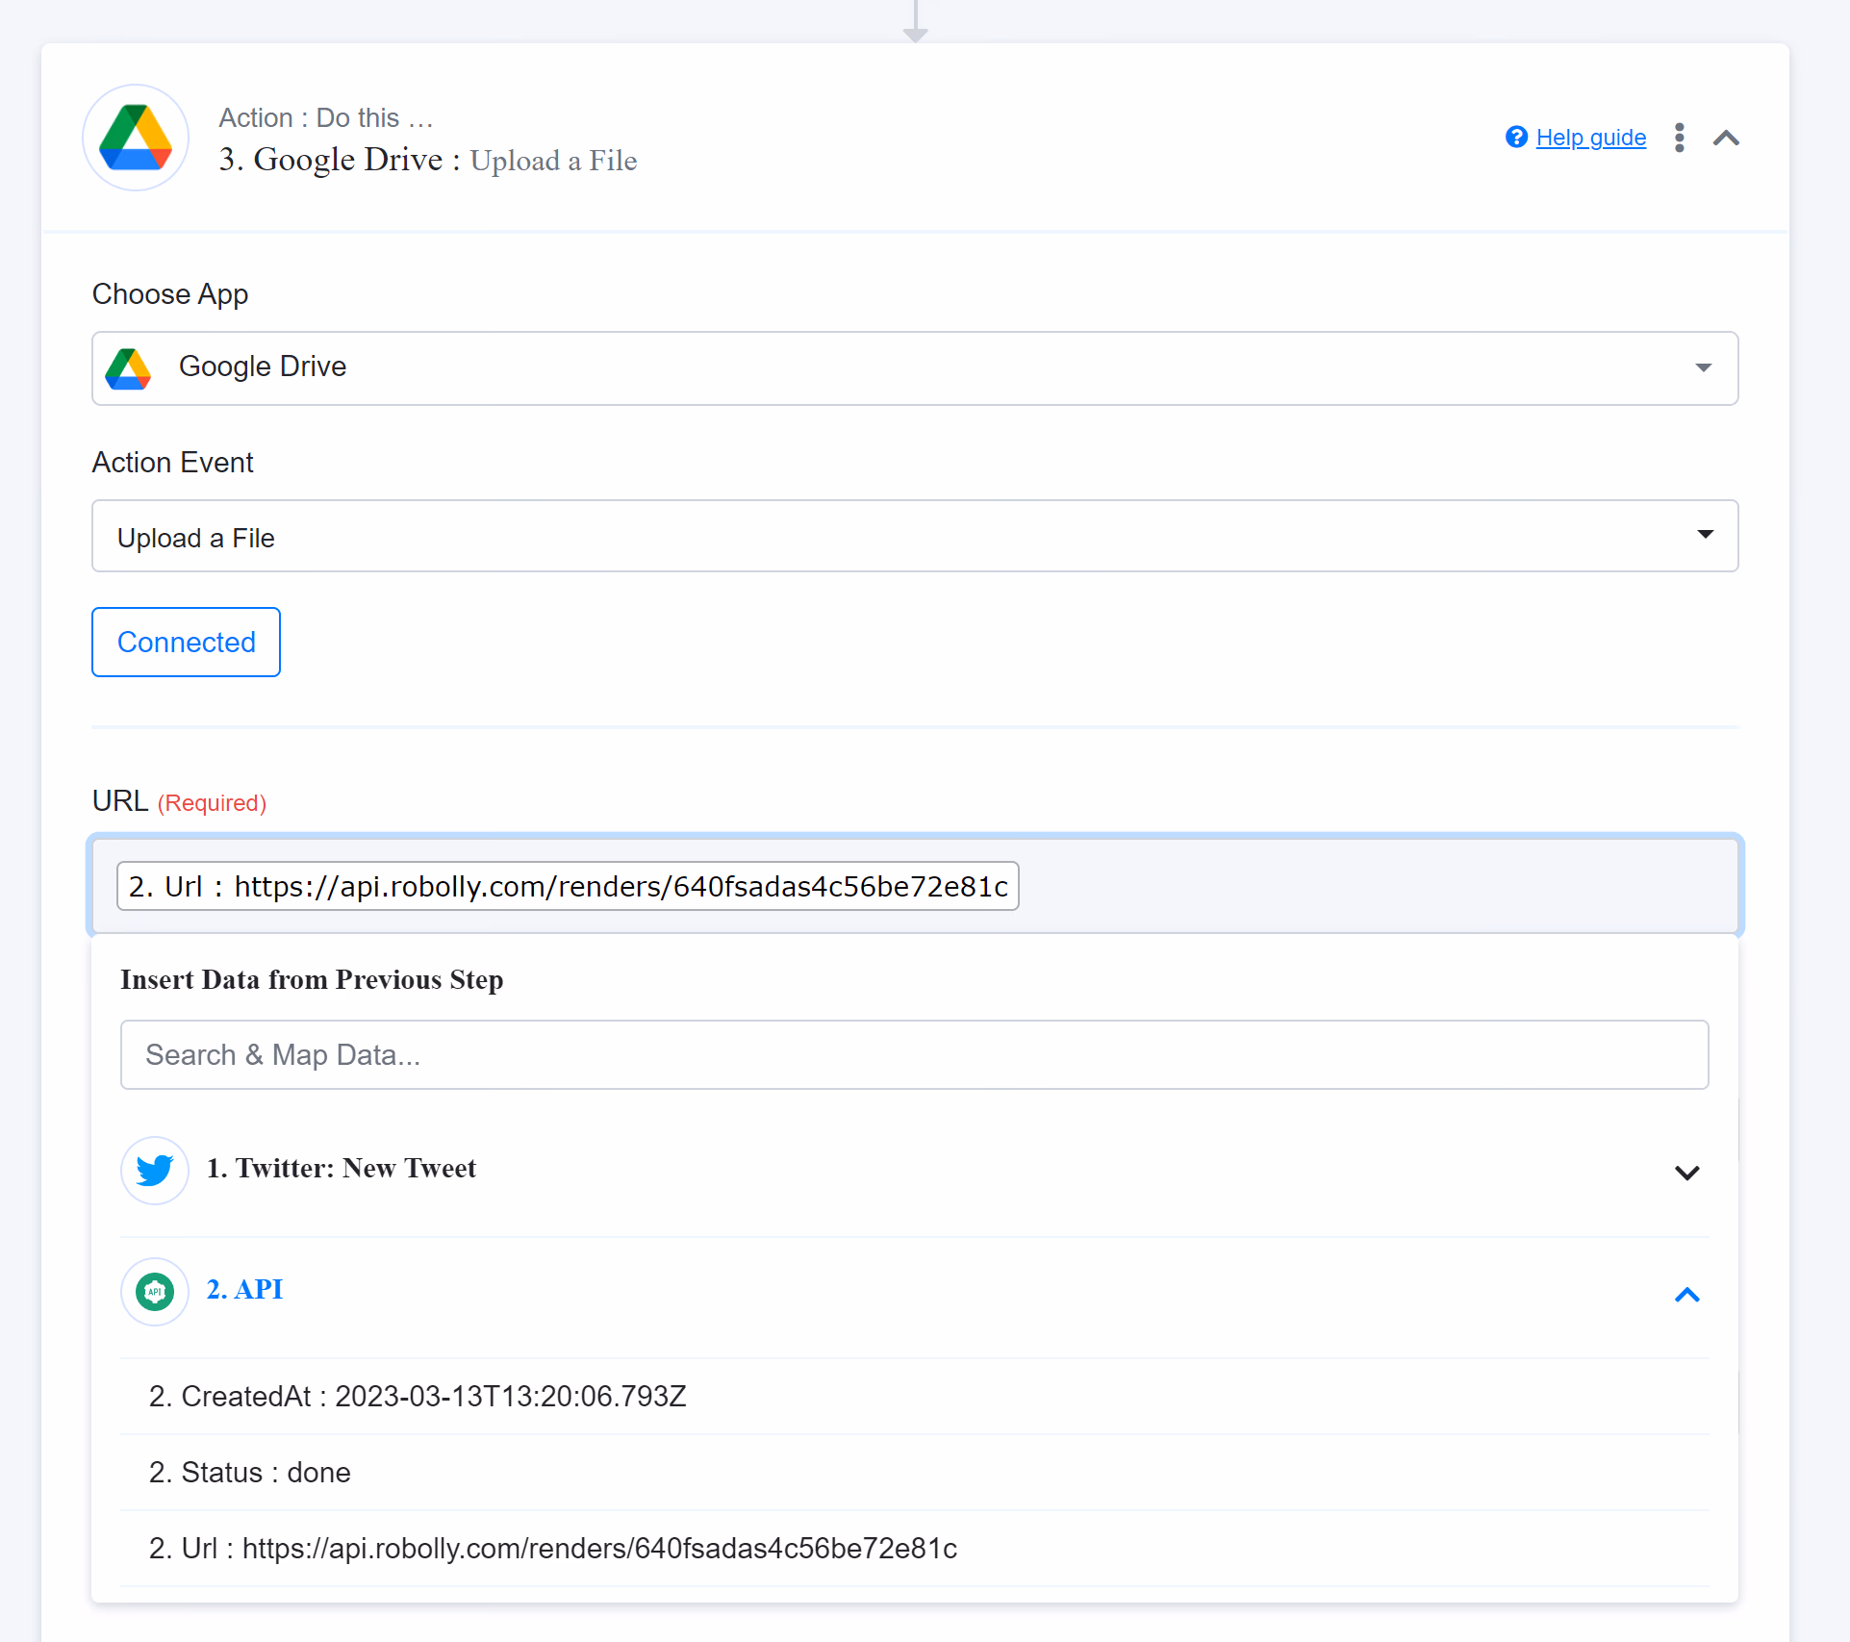Select the Status : done data item

click(x=250, y=1472)
